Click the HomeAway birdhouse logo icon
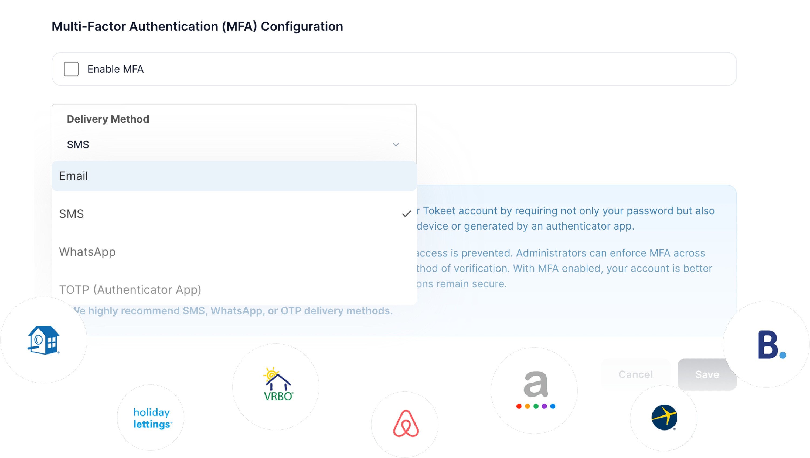This screenshot has width=810, height=458. click(x=43, y=340)
